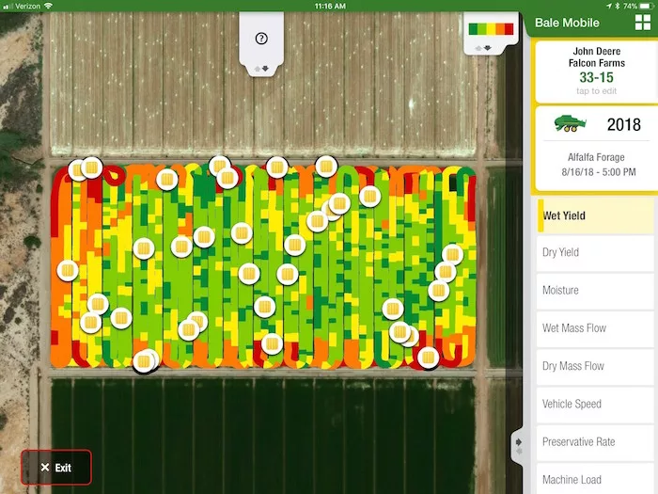Expand the help tab with its down arrow
658x494 pixels.
[x=265, y=69]
